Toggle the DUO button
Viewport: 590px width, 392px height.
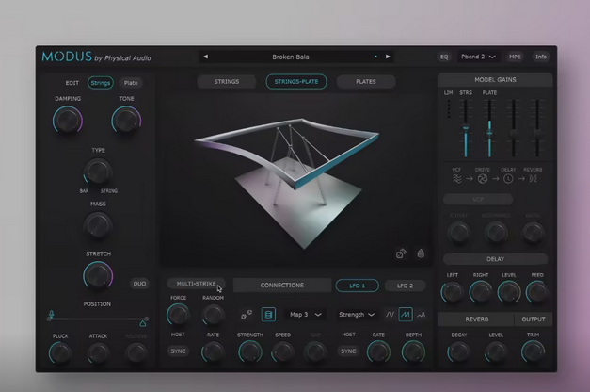[138, 283]
